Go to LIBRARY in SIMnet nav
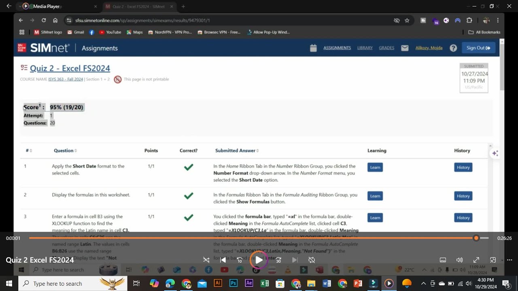The width and height of the screenshot is (518, 291). tap(365, 48)
